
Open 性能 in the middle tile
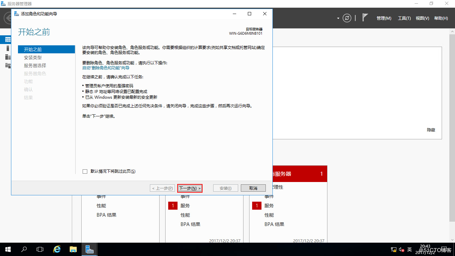185,215
